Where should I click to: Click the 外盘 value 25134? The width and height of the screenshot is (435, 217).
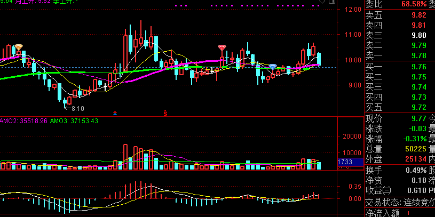point(416,159)
